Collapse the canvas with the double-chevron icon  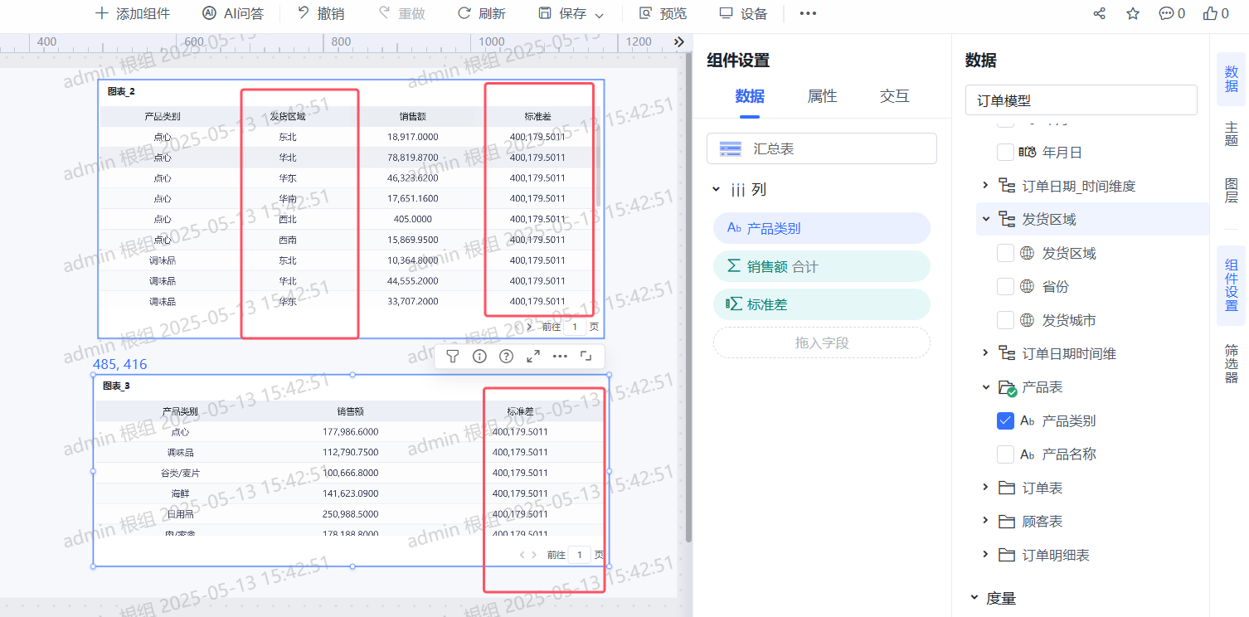679,42
